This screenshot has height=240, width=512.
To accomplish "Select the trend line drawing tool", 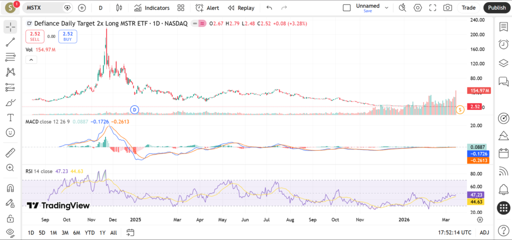I will click(10, 42).
